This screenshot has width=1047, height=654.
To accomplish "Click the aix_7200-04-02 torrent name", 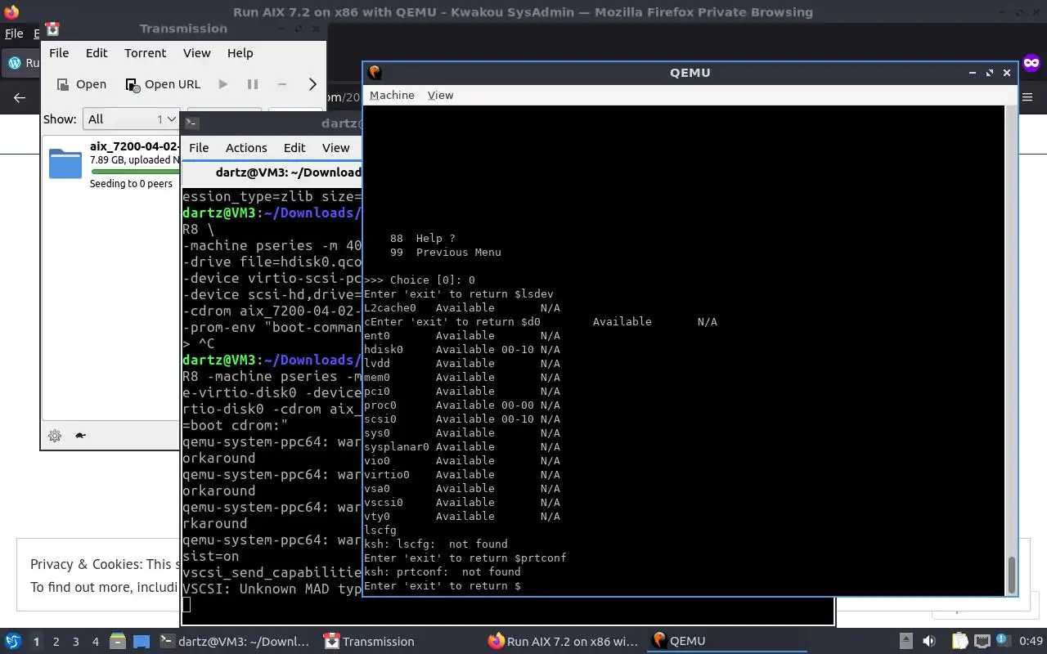I will click(134, 147).
